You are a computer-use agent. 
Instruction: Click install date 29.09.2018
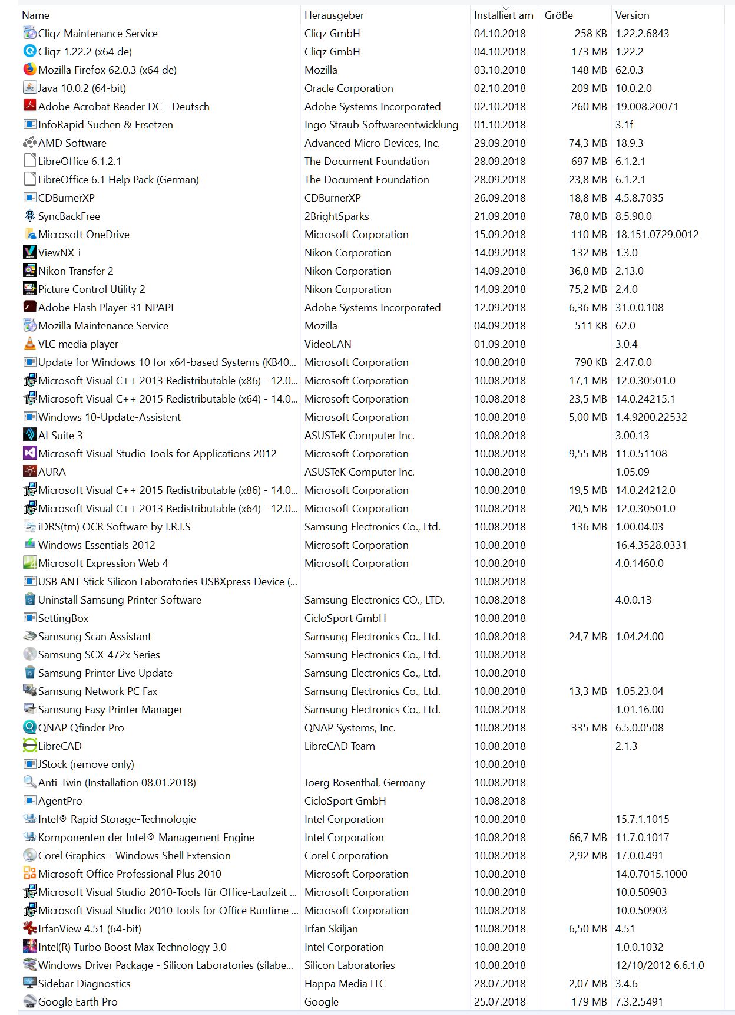pos(500,143)
